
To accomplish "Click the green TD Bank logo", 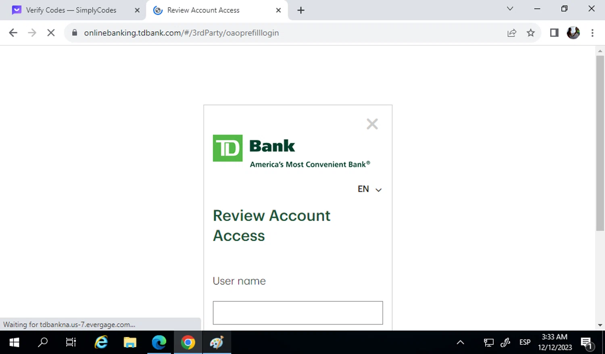I will 227,148.
